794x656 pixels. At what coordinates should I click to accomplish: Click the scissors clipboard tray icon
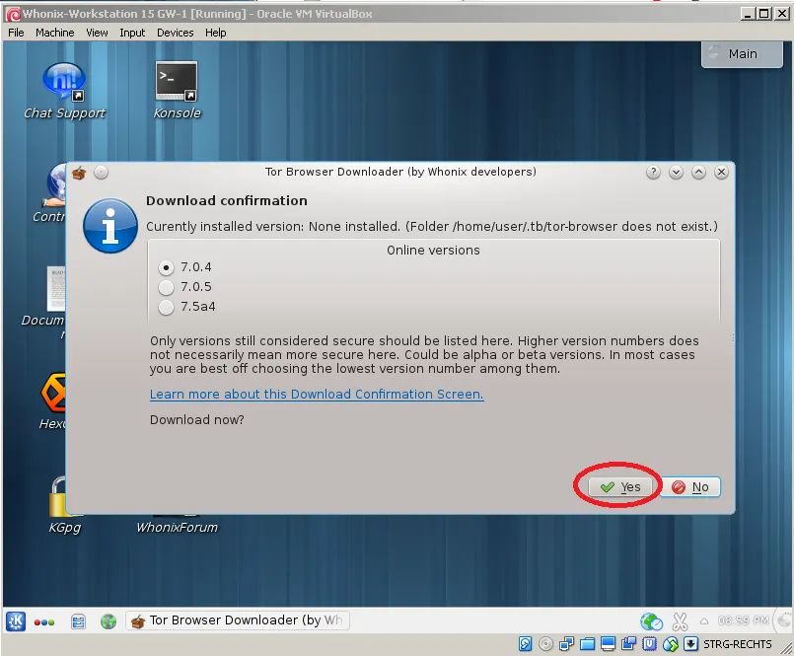click(x=680, y=621)
